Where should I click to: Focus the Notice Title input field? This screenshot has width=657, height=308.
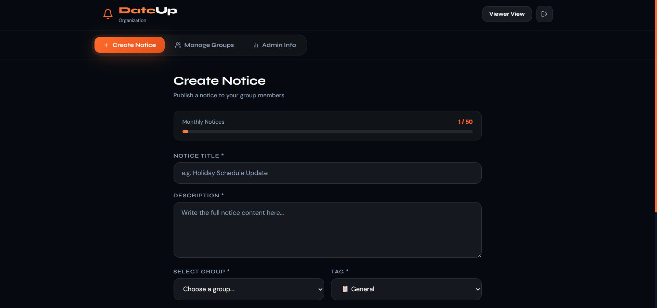click(x=328, y=173)
